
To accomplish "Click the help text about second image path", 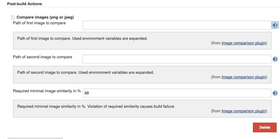I will click(86, 73).
